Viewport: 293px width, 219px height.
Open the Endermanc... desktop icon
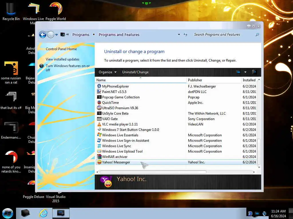[x=11, y=130]
